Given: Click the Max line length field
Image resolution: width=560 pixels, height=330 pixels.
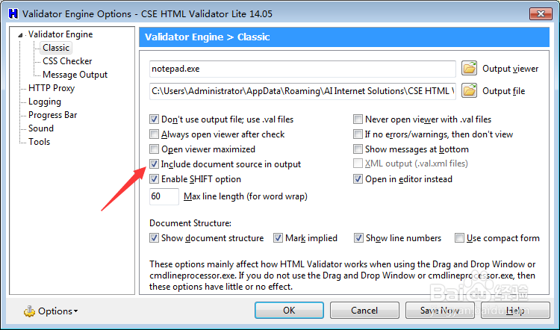Looking at the screenshot, I should tap(164, 196).
